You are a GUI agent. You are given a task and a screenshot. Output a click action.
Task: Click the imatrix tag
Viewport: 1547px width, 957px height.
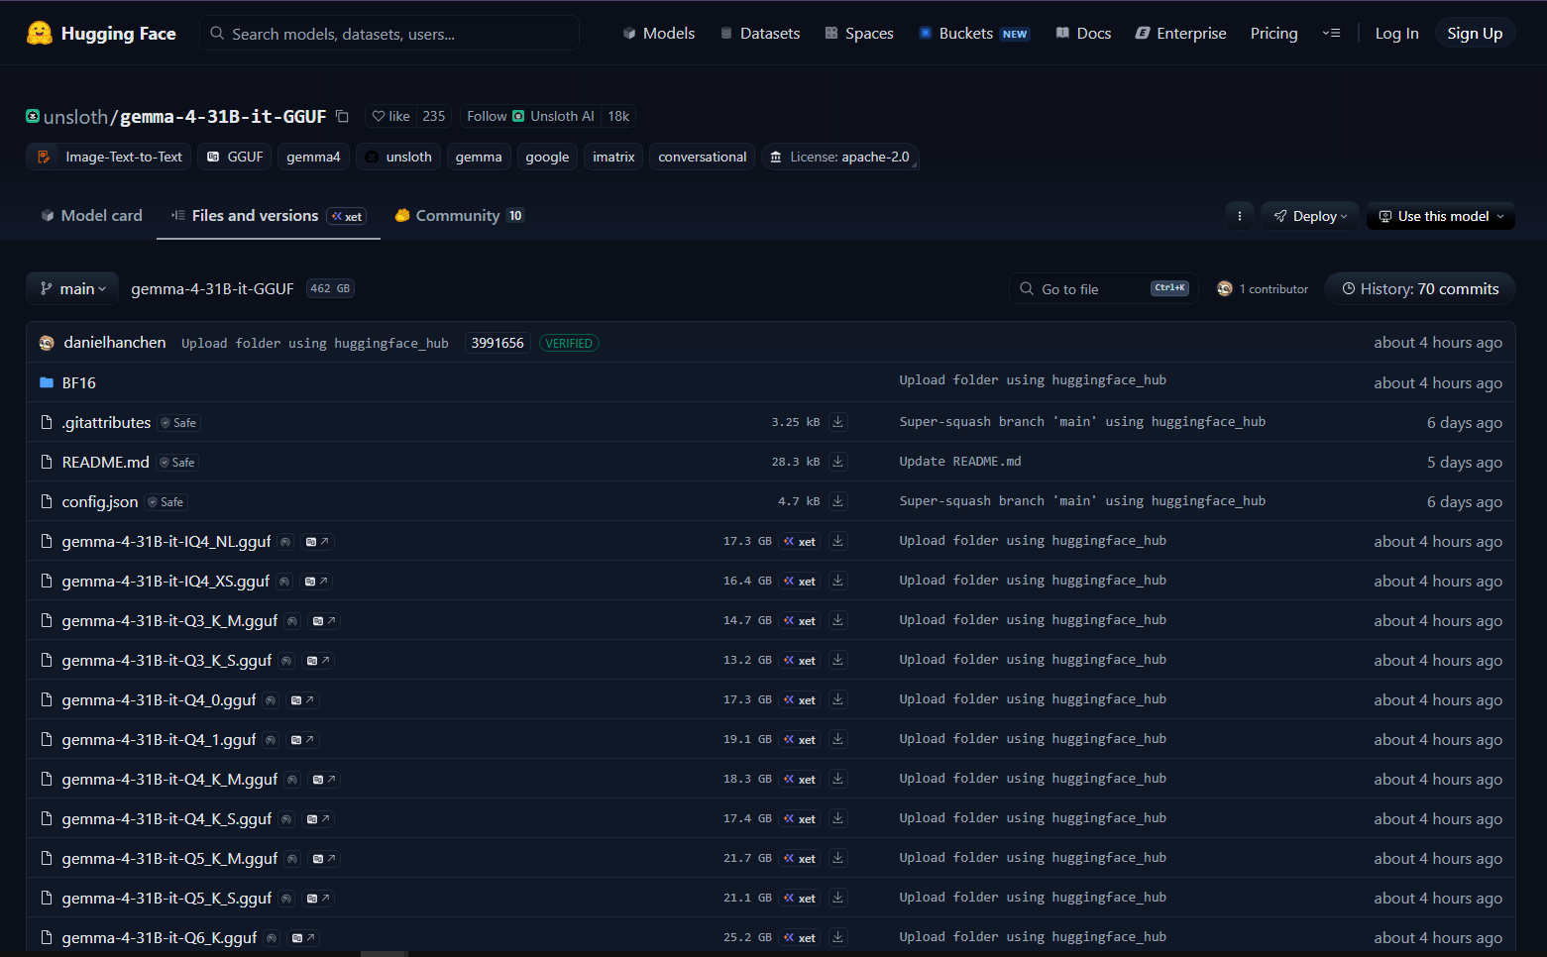click(x=613, y=157)
